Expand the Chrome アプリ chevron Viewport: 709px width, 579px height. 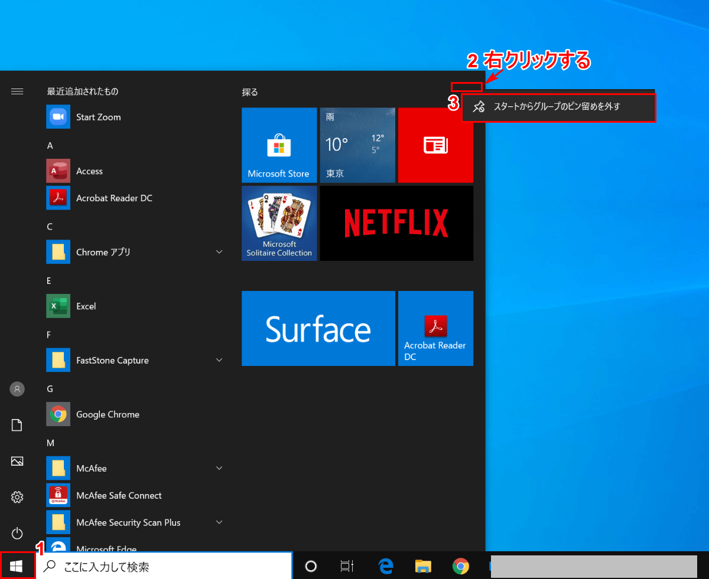[x=219, y=252]
